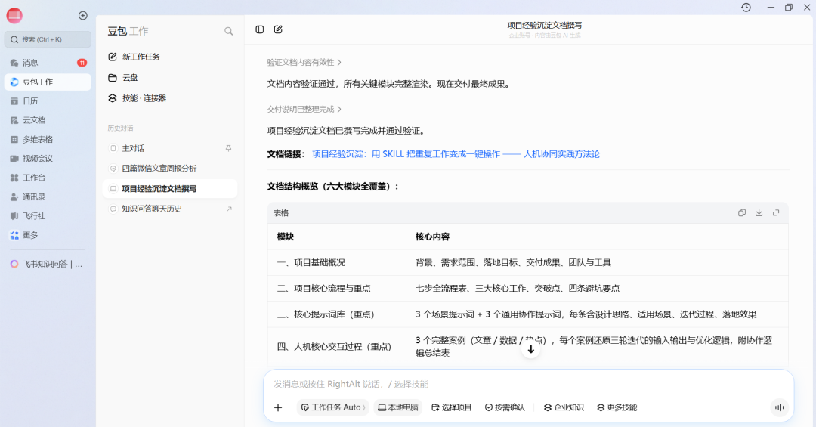Open 四篇微信文章周报分析 conversation
Viewport: 816px width, 427px height.
(170, 169)
